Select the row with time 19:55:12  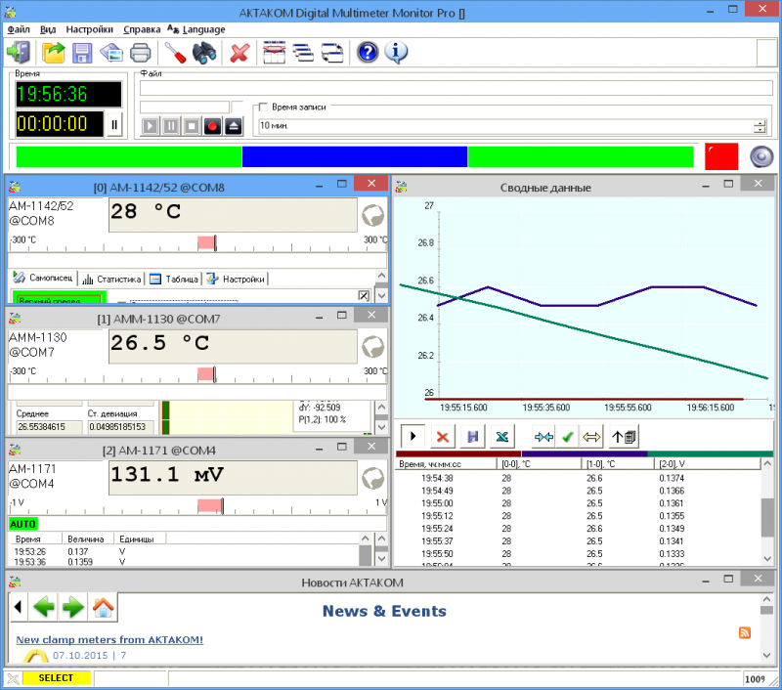[578, 516]
